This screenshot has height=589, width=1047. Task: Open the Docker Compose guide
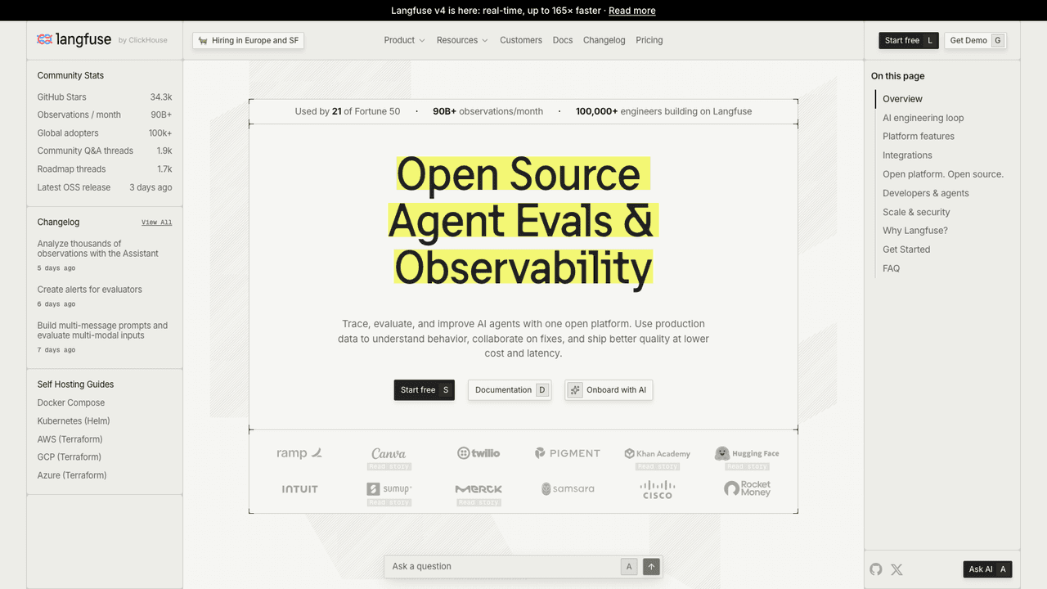tap(71, 402)
